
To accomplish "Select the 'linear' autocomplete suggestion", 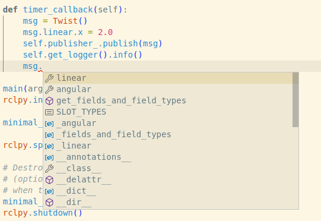I will click(x=168, y=78).
